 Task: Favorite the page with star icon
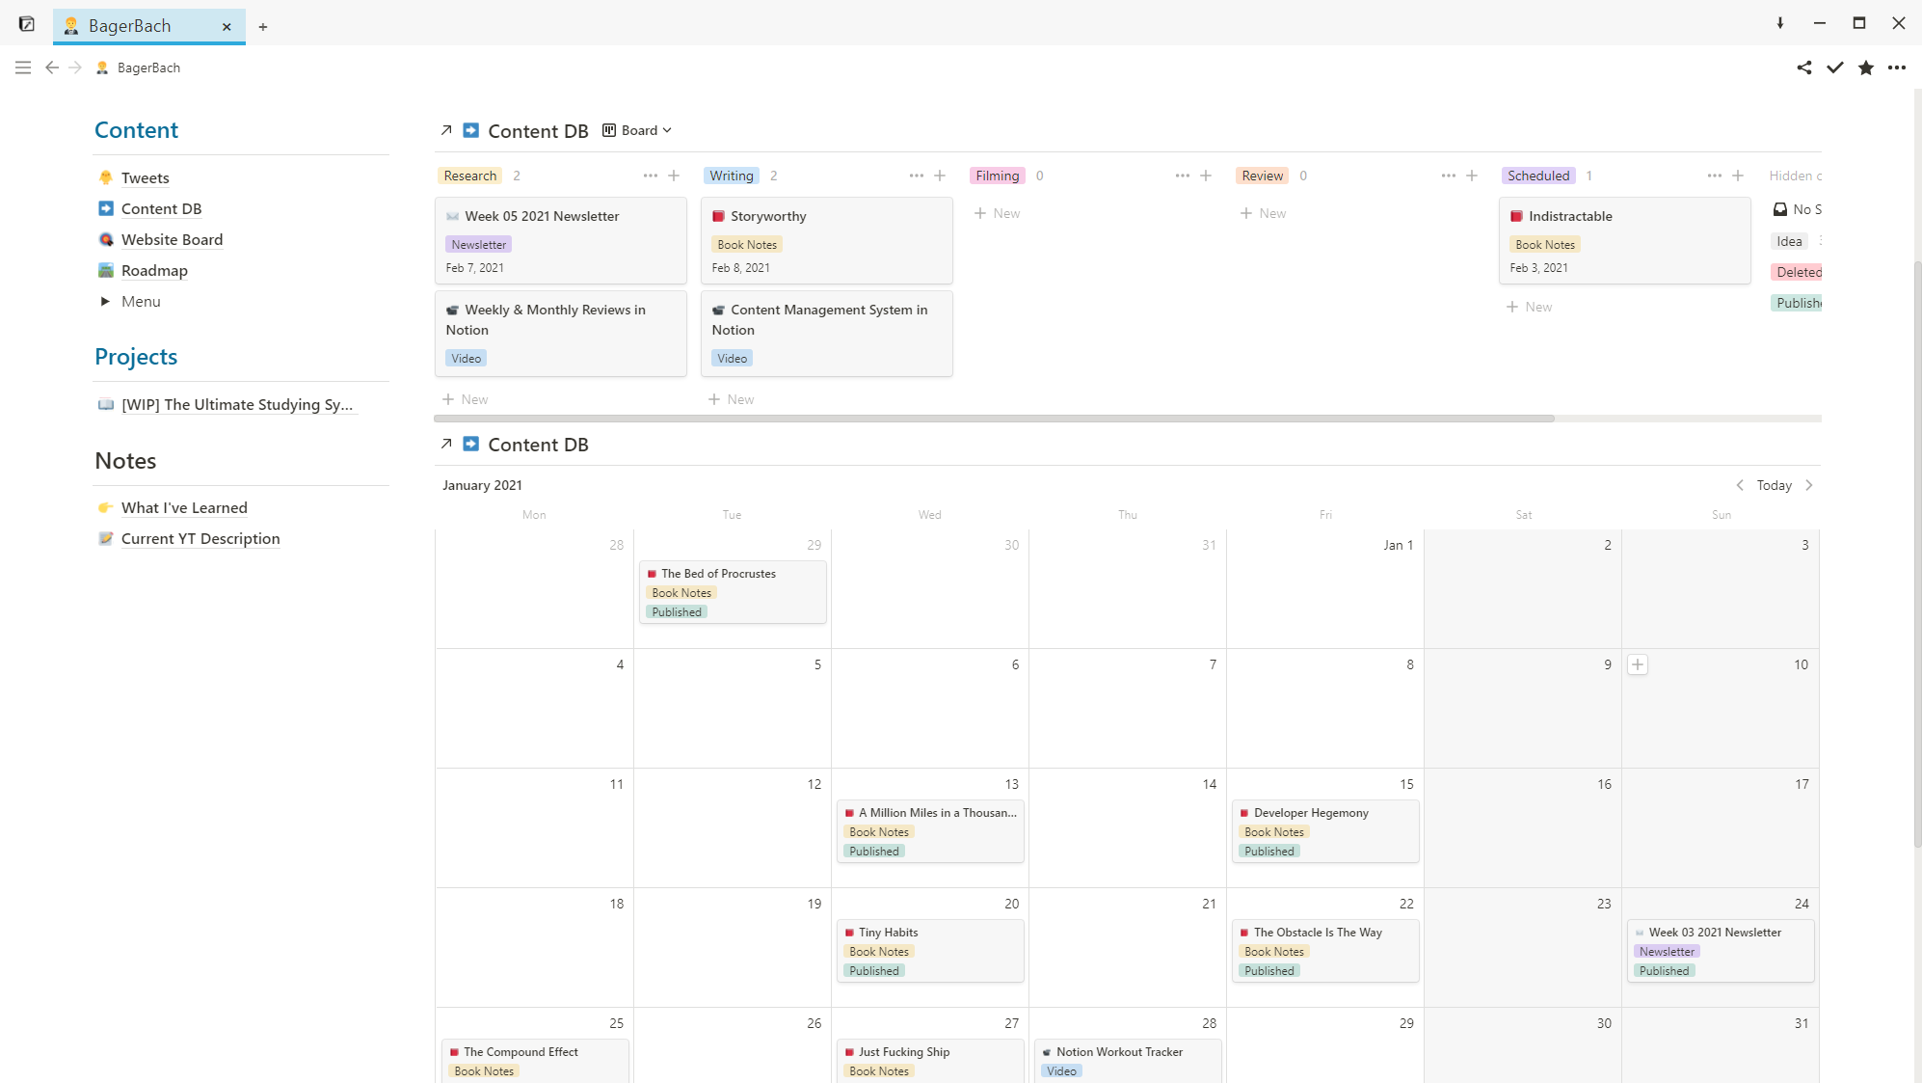[x=1866, y=68]
